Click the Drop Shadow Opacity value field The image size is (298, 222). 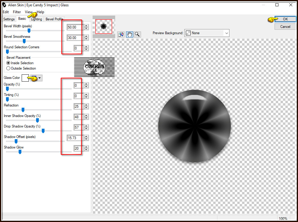79,127
